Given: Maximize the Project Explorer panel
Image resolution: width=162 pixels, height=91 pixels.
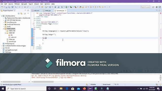Looking at the screenshot, I should 28,10.
